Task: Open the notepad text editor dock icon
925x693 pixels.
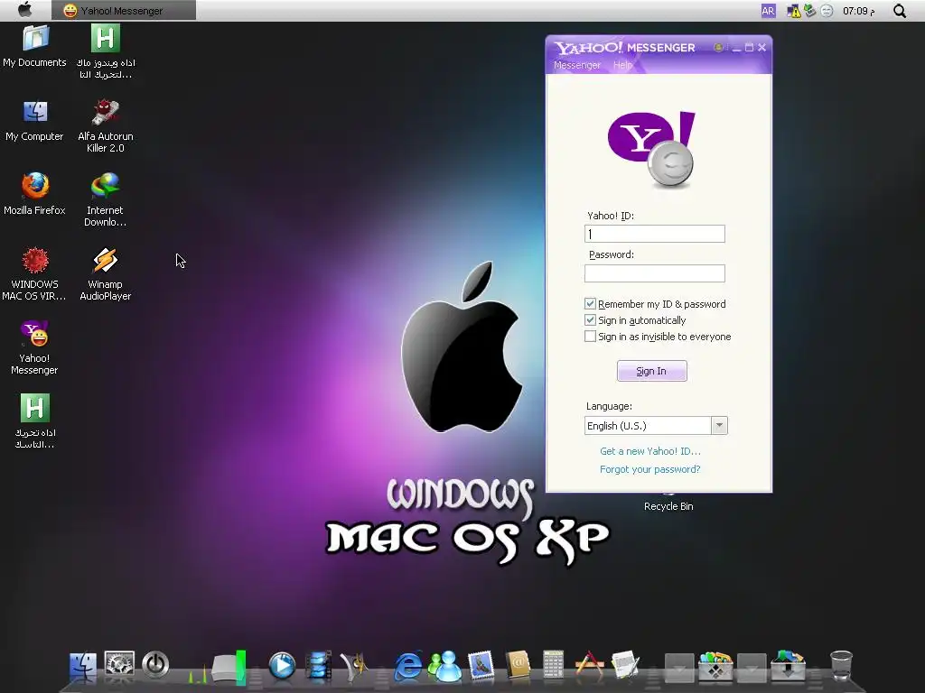Action: coord(625,666)
